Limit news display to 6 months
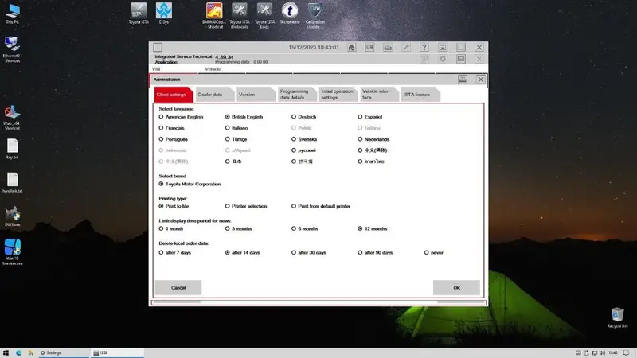Viewport: 637px width, 358px height. [x=294, y=229]
